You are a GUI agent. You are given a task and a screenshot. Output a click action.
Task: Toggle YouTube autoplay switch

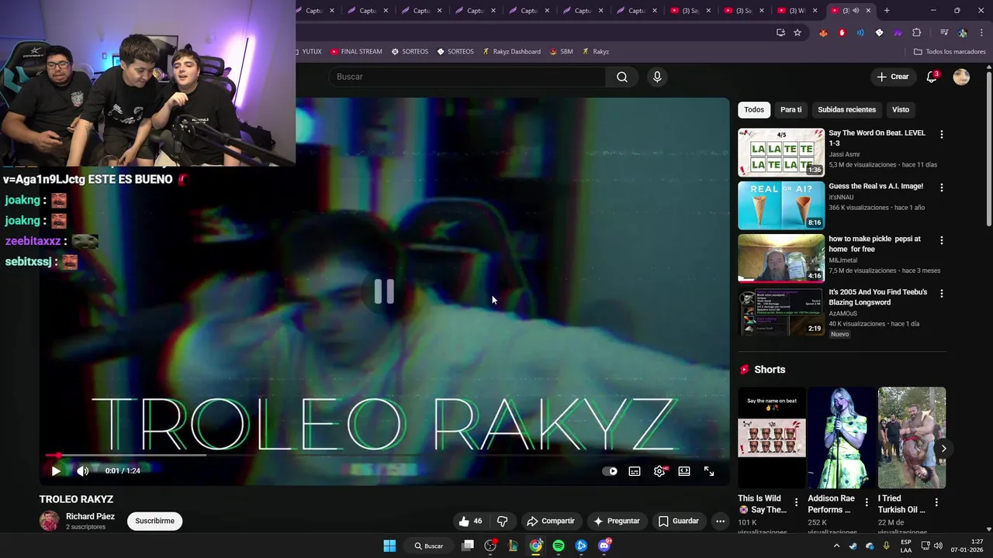[610, 471]
